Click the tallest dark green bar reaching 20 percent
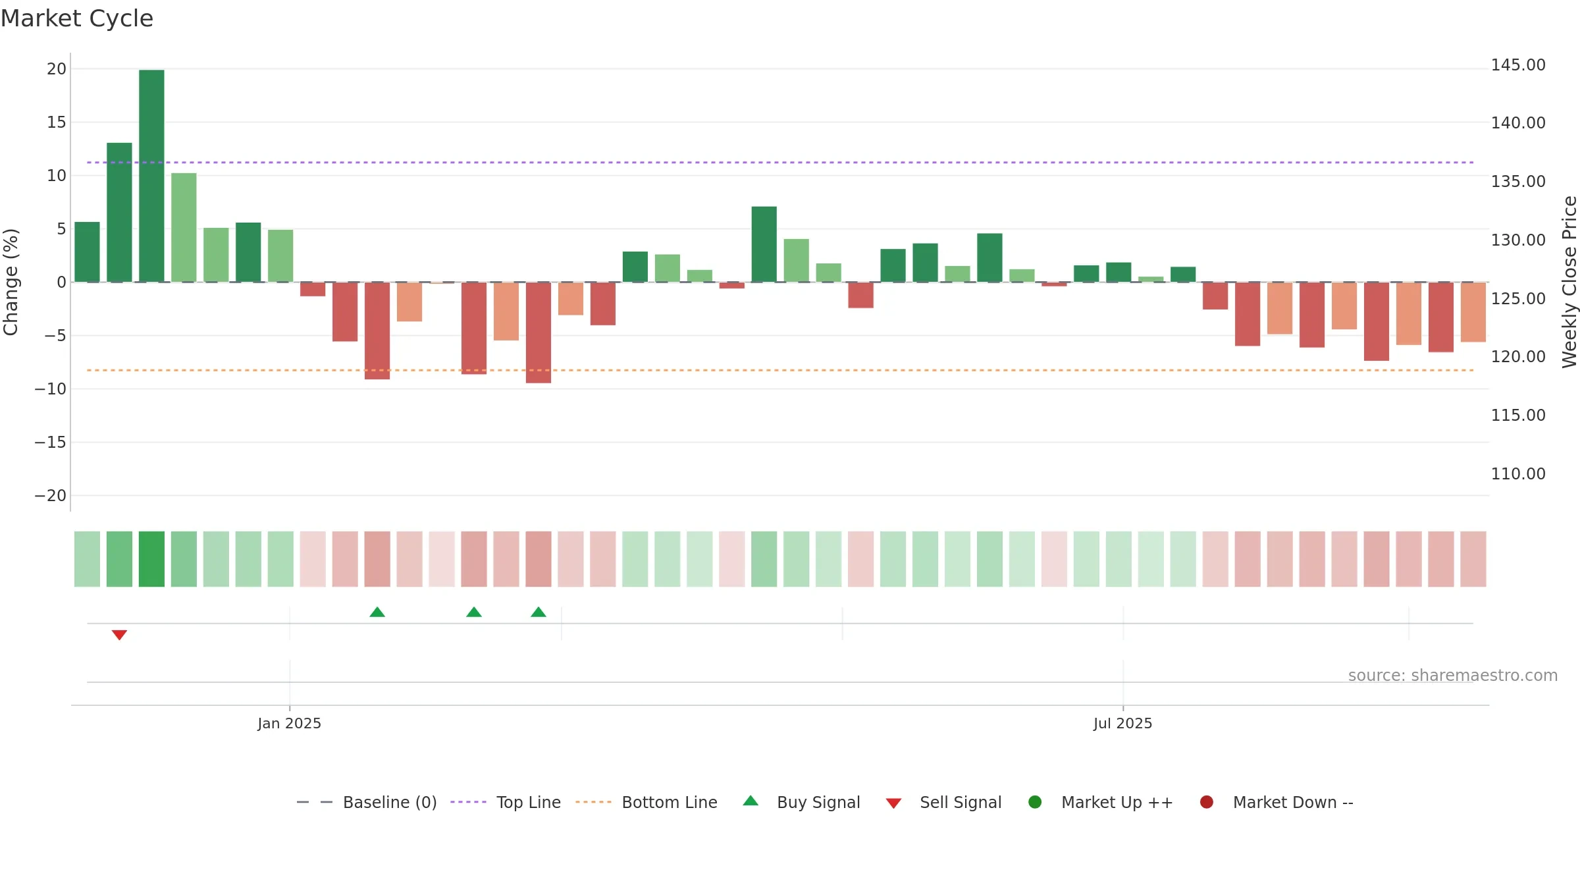 [151, 176]
